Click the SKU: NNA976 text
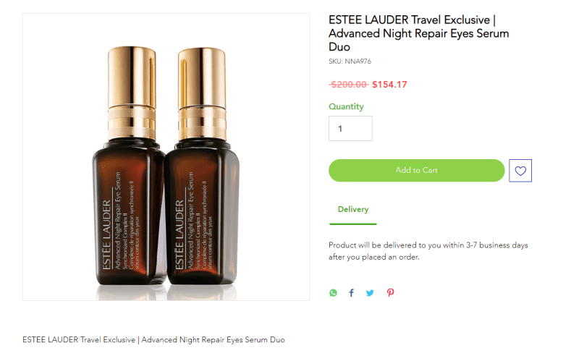This screenshot has height=348, width=579. pos(350,61)
